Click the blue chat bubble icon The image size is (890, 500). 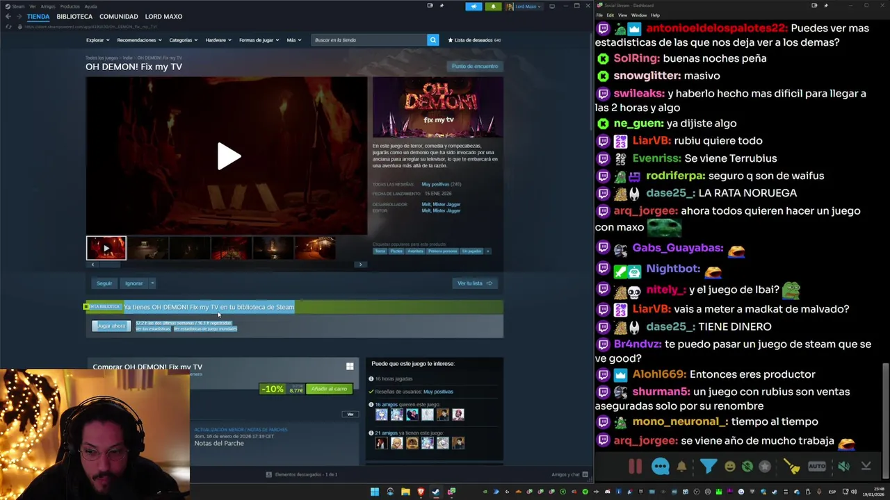point(661,467)
